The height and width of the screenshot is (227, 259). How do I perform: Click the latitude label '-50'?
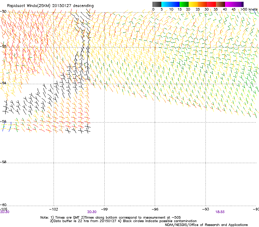point(3,12)
